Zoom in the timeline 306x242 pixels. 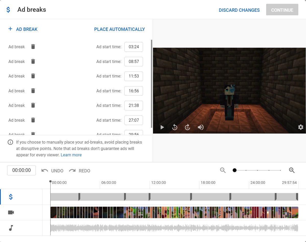(x=292, y=170)
